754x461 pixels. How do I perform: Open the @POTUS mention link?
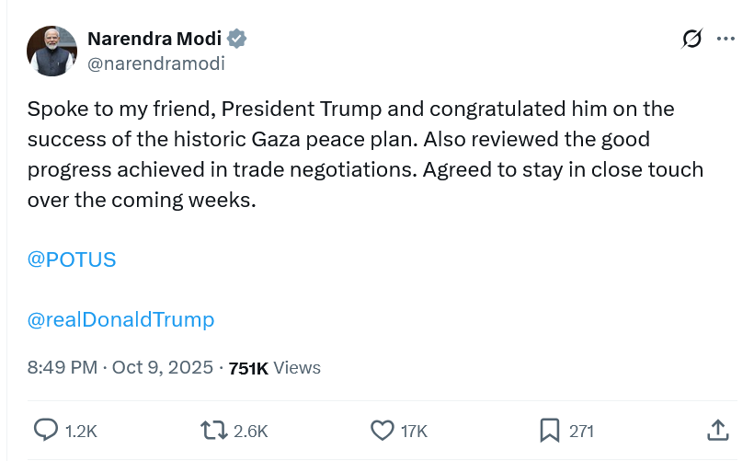pyautogui.click(x=72, y=259)
